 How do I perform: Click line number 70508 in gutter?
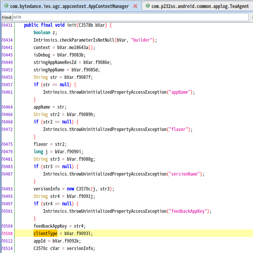click(x=7, y=234)
